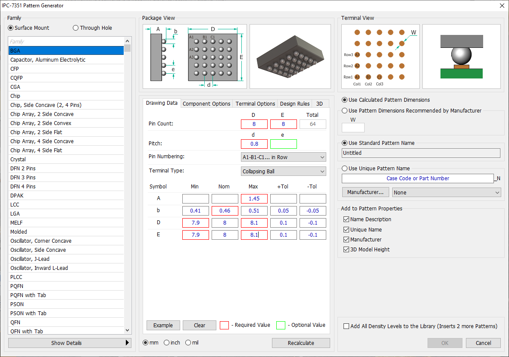
Task: Uncheck the Name Description checkbox
Action: [347, 219]
